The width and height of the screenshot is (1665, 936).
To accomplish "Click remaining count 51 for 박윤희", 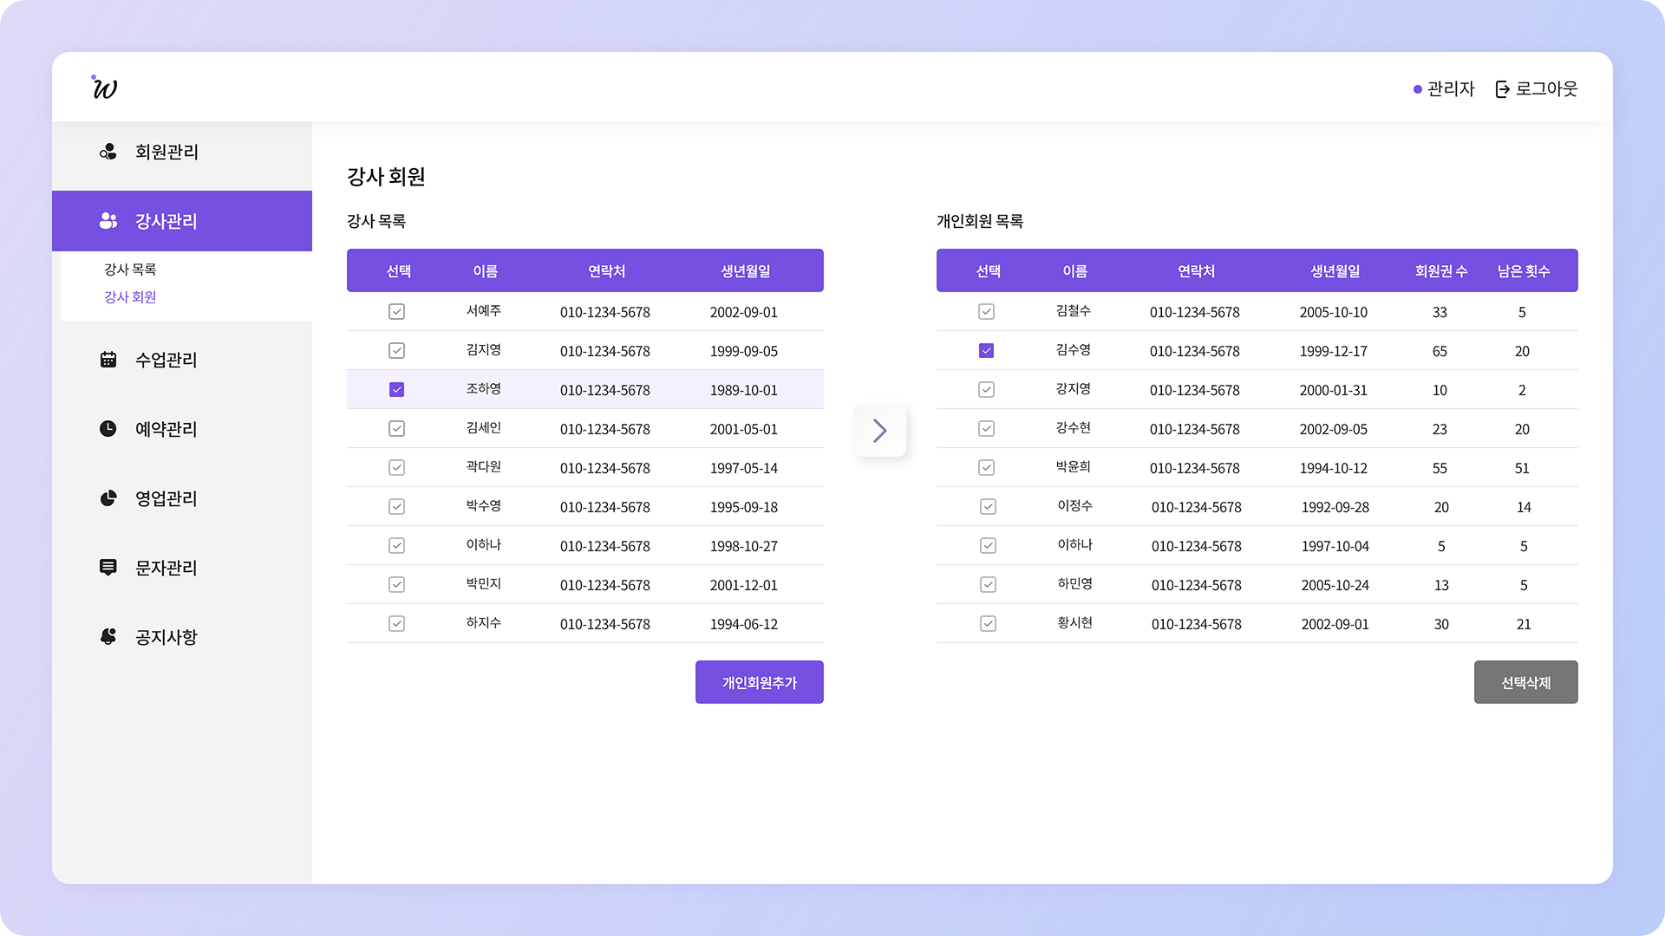I will 1522,468.
